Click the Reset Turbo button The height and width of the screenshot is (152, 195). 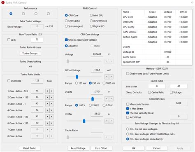30,148
